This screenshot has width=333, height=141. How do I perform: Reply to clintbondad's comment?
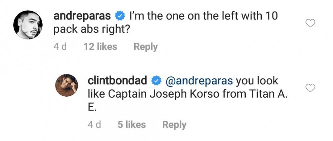tap(174, 125)
